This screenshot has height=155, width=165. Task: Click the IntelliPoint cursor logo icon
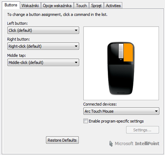point(111,144)
